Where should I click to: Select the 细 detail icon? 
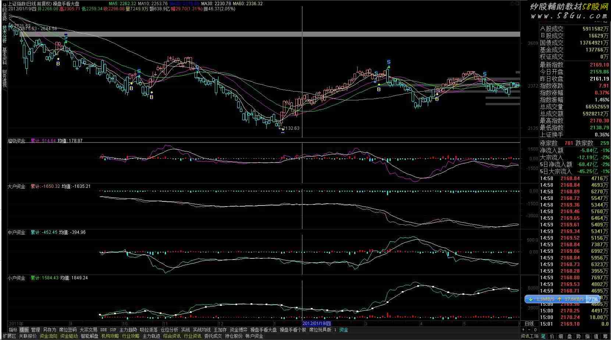pos(561,336)
